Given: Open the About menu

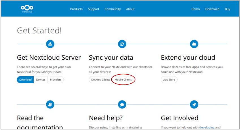Looking at the screenshot, I should tap(130, 9).
